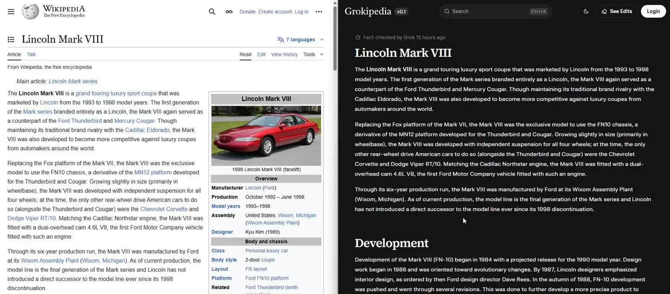Click inside the Grokipedia search field
670x294 pixels.
coord(496,11)
